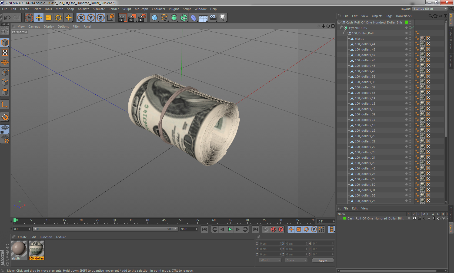Toggle HyperNURBS enabled checkmark
The height and width of the screenshot is (273, 454).
pos(413,28)
